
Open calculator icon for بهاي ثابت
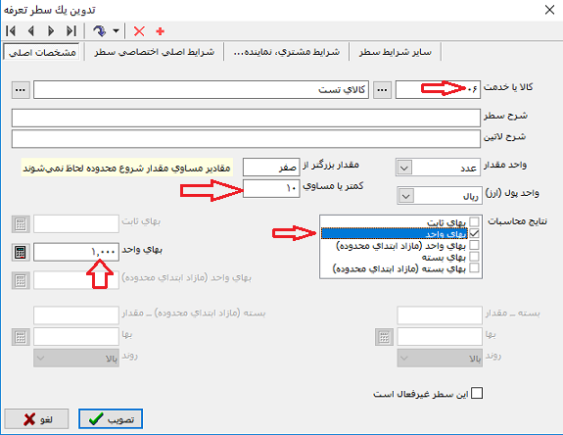pyautogui.click(x=21, y=224)
